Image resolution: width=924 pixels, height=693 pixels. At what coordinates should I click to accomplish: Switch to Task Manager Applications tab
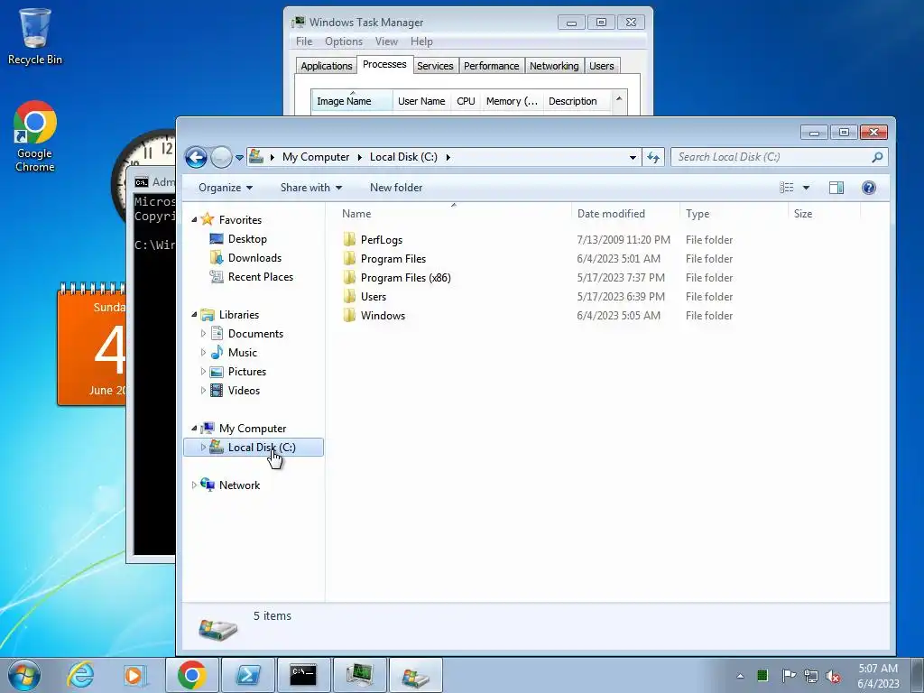(x=326, y=66)
